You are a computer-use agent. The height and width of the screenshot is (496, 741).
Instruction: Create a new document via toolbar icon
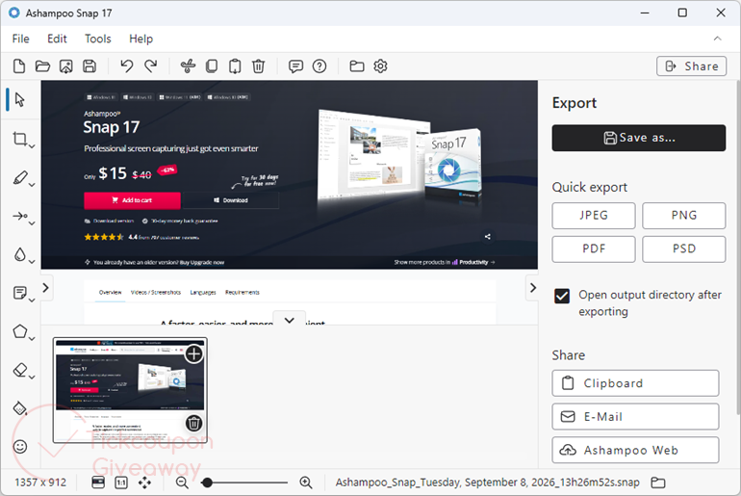pos(19,66)
